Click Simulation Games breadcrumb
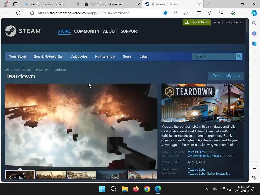 click(36, 70)
